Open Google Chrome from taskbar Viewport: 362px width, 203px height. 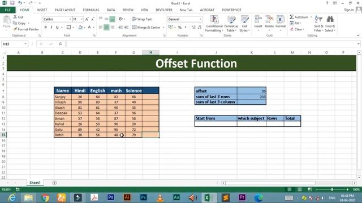pos(45,197)
